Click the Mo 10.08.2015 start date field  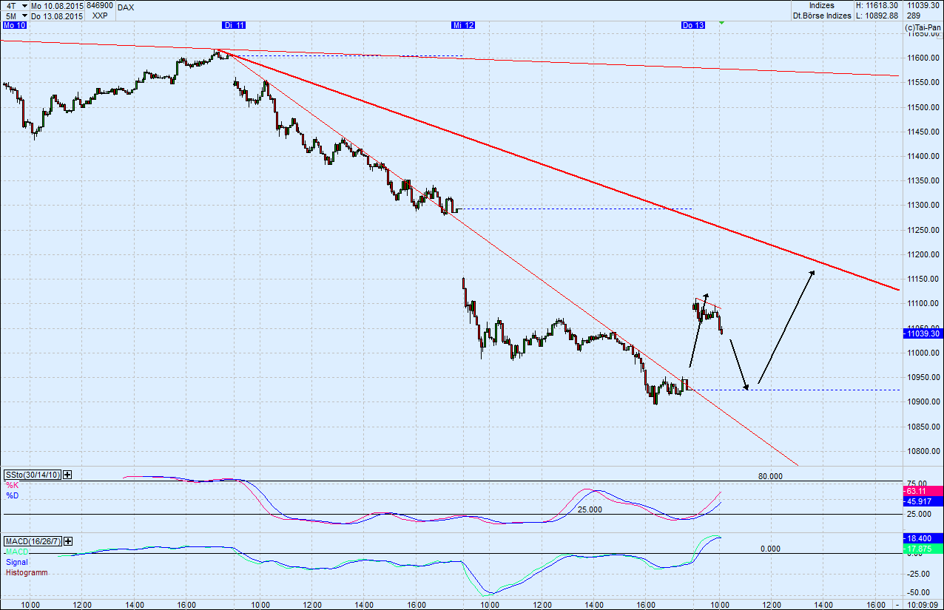pyautogui.click(x=56, y=5)
